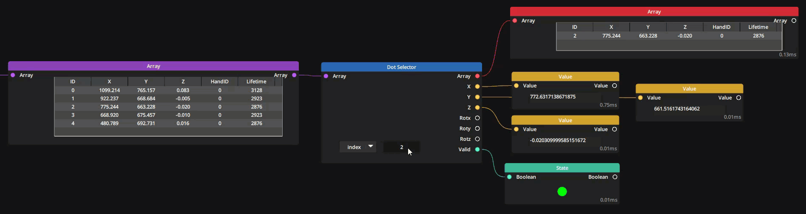This screenshot has width=806, height=214.
Task: Select title bar of Value node showing 772.6317138671875
Action: click(565, 77)
